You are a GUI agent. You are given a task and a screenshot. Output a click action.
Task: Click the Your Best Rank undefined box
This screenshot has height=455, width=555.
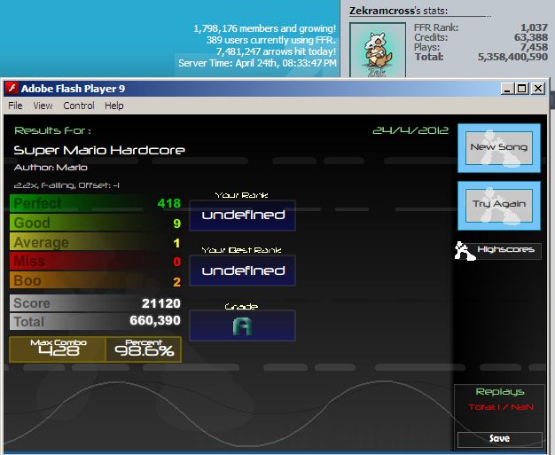click(242, 271)
